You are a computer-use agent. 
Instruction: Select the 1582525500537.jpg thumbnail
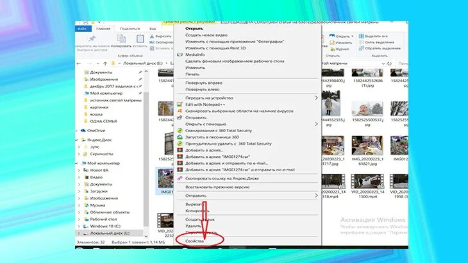click(x=367, y=108)
